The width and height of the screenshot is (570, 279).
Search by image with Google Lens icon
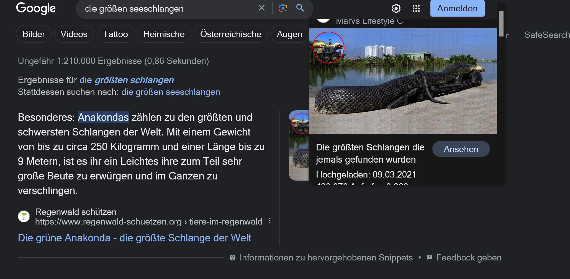[283, 8]
